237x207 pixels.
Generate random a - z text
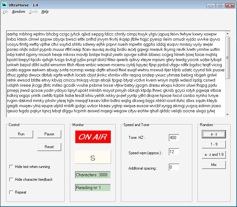coord(214,134)
